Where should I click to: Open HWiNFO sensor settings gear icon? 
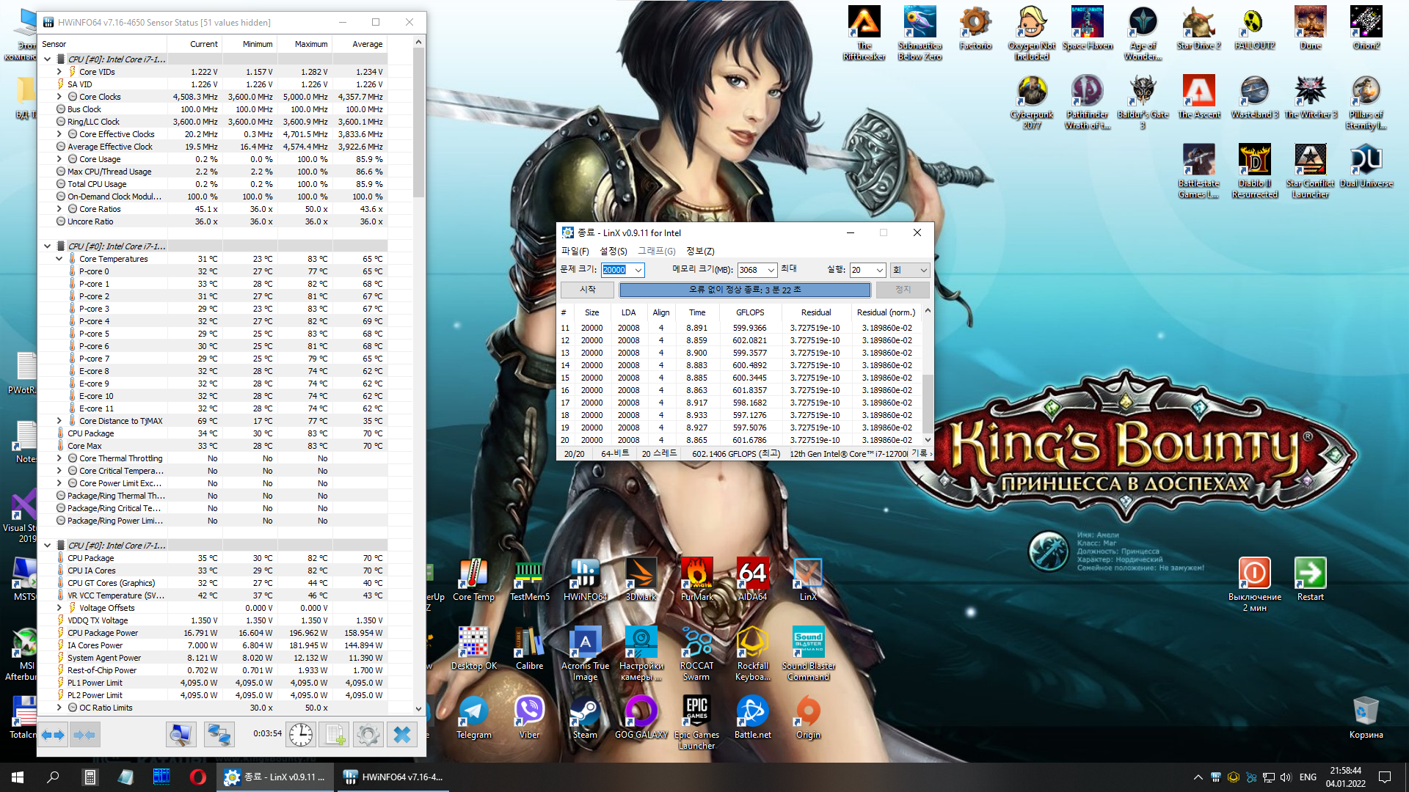pyautogui.click(x=368, y=734)
